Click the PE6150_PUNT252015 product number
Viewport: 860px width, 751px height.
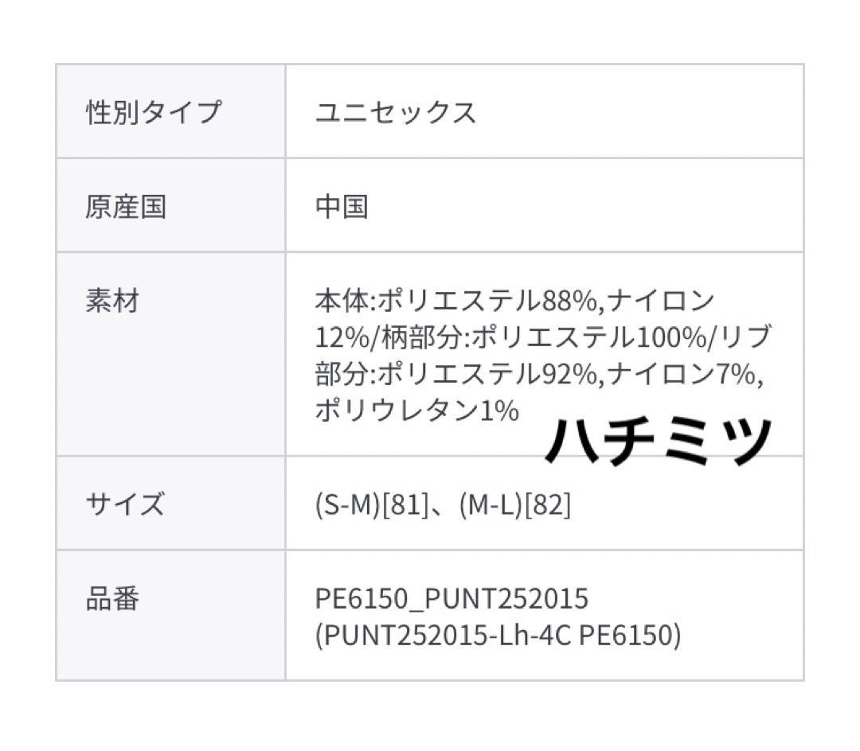(451, 598)
